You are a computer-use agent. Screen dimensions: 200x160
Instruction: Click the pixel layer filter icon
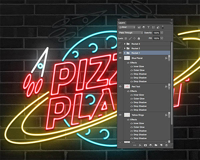(x=139, y=27)
